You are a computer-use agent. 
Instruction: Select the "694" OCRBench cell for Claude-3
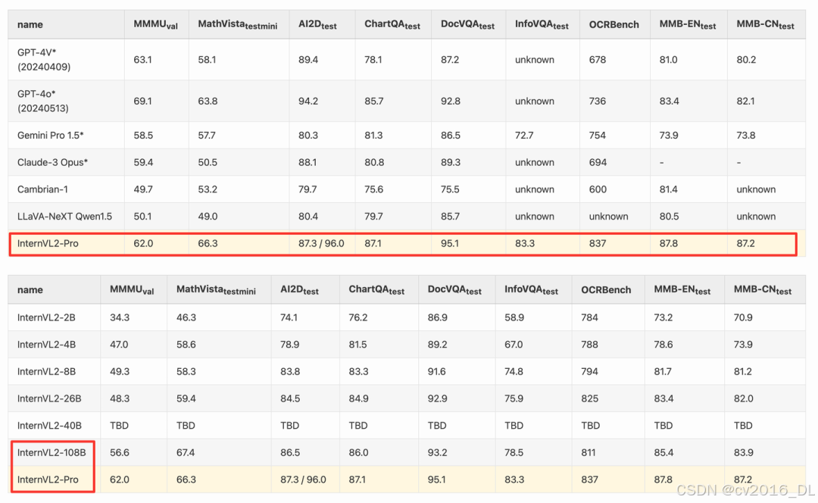click(x=598, y=162)
